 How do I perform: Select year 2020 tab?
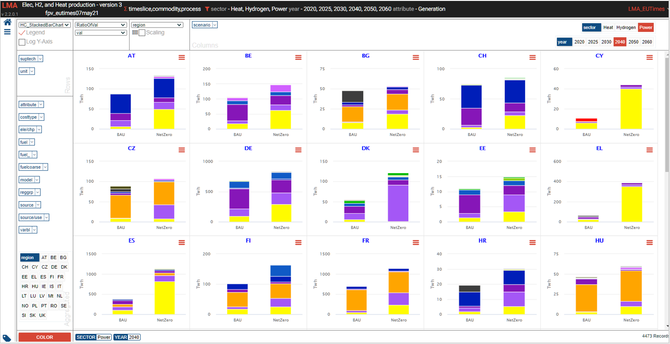[579, 42]
